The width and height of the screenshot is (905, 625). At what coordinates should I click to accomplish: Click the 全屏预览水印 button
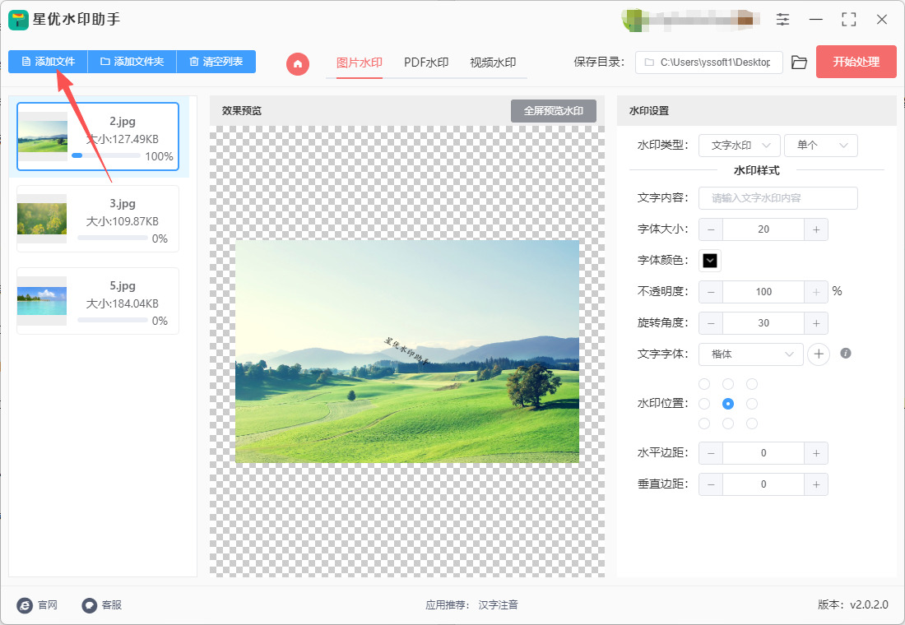coord(553,111)
